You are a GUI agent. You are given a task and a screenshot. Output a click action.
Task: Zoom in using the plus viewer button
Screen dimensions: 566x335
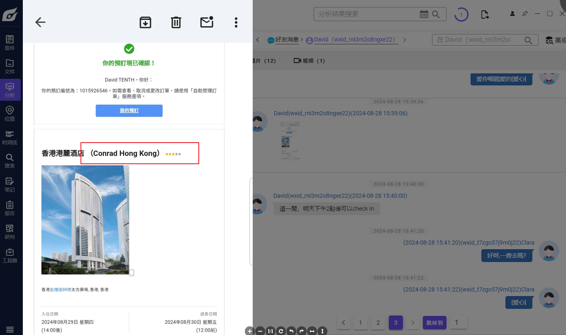(249, 331)
